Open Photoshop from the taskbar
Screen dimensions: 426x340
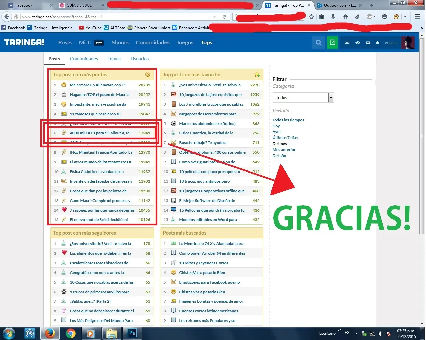click(132, 333)
